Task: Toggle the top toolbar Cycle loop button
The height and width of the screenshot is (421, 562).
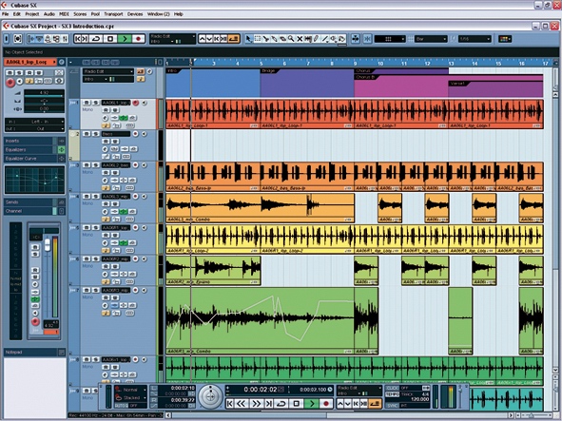Action: coord(96,39)
